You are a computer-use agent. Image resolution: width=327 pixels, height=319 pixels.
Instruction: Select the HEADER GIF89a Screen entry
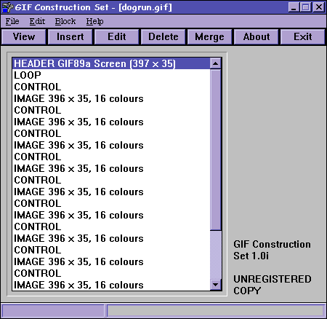point(111,63)
